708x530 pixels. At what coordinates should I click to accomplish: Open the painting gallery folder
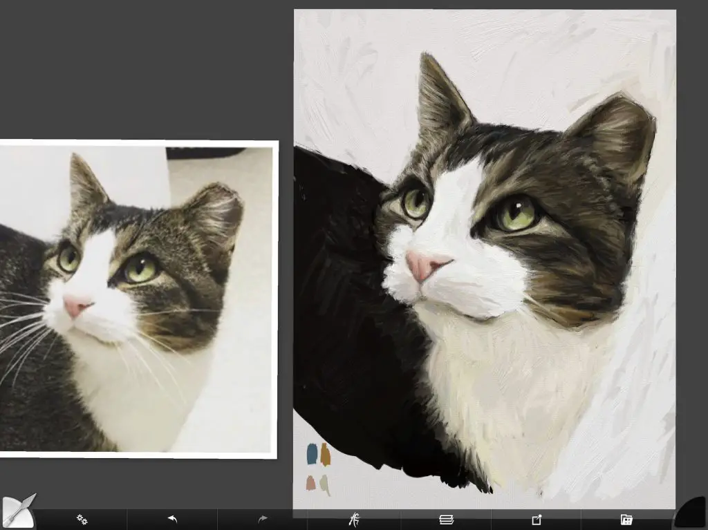(626, 520)
